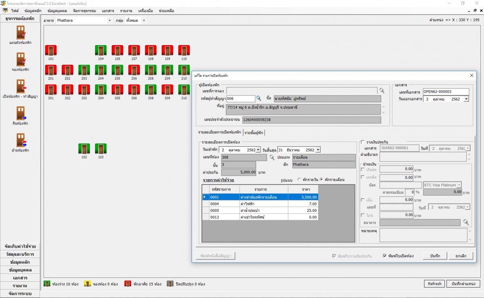Open the แผนผังห้องพัก room map icon

[x=20, y=32]
